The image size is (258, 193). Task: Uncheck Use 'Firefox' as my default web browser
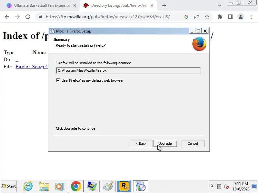coord(58,80)
